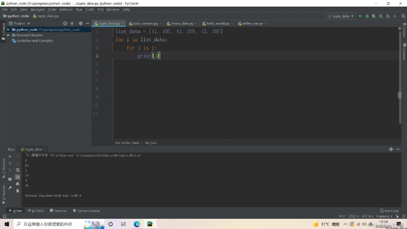Open the TODO tool window

[36, 211]
